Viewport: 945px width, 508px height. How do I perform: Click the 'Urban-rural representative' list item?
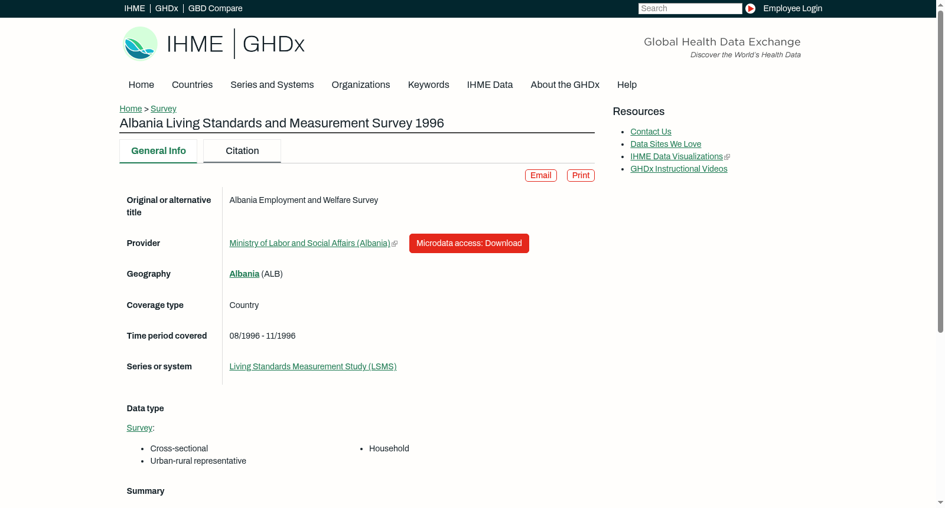coord(198,461)
